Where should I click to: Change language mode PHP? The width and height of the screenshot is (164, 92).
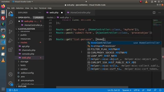click(x=149, y=90)
